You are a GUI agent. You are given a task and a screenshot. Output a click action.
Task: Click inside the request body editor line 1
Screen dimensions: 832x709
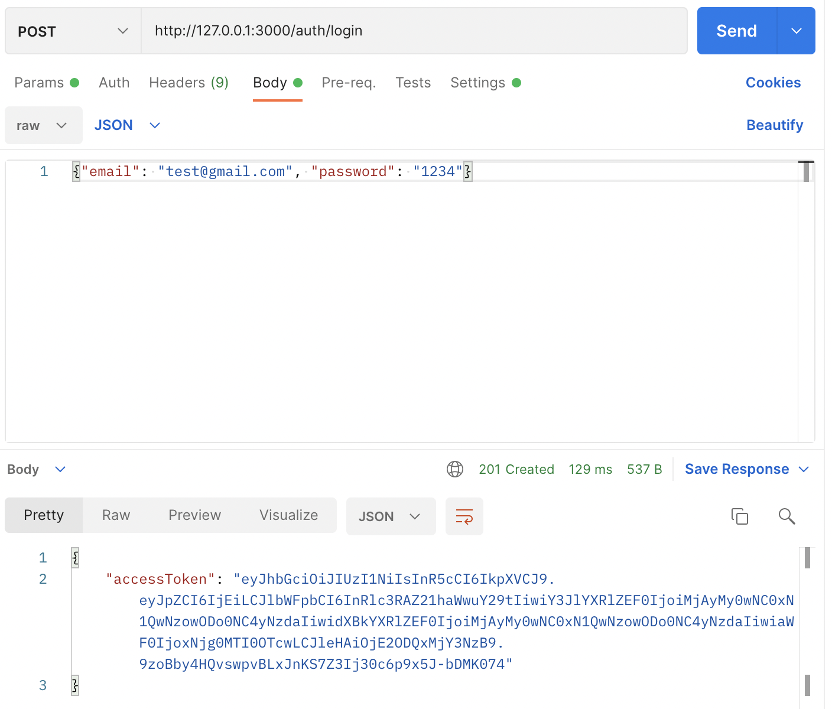(434, 171)
